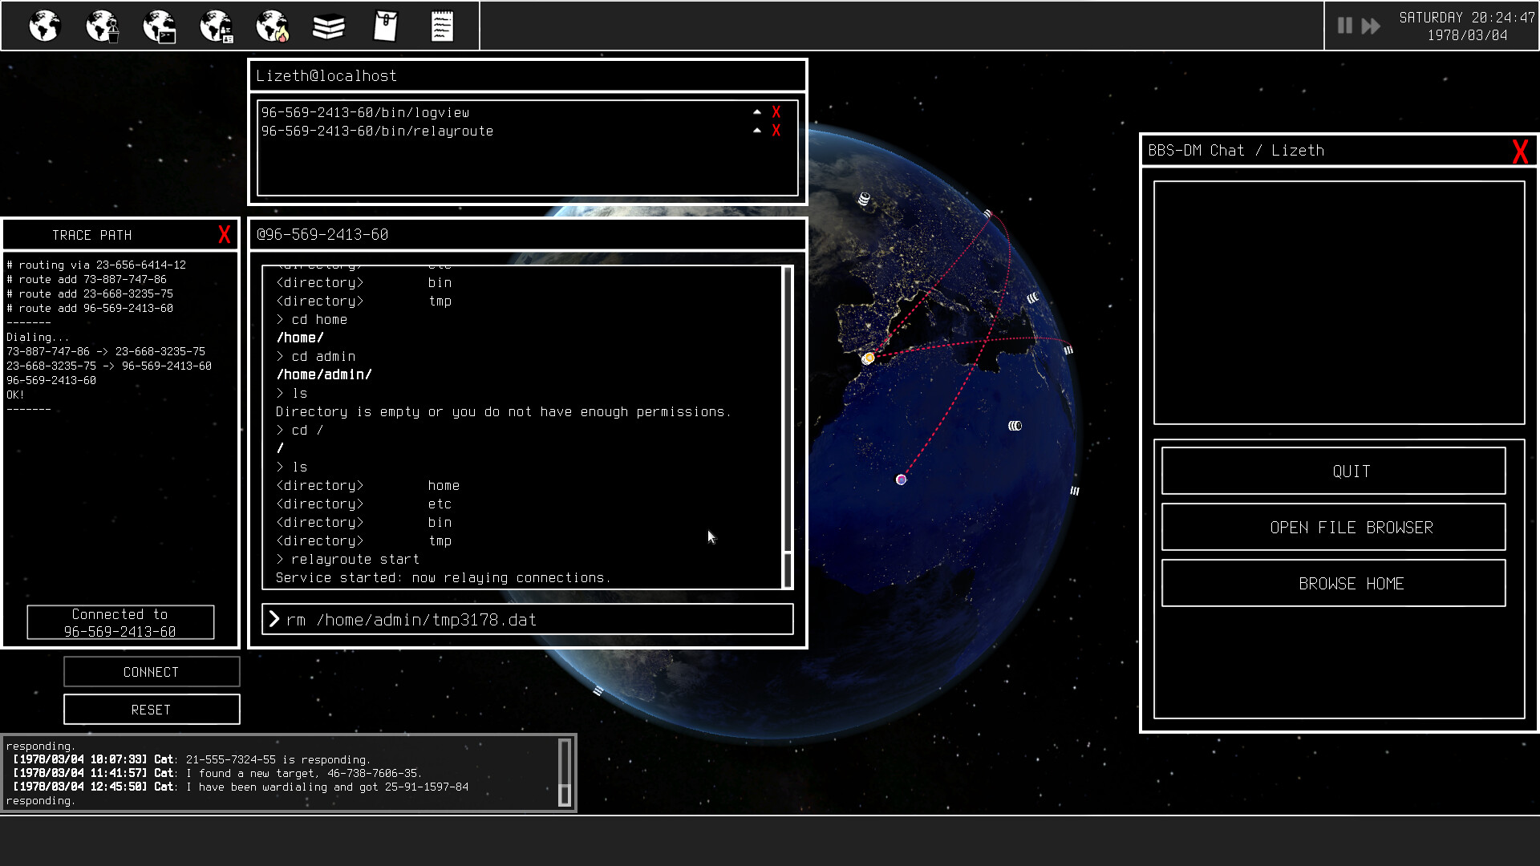Click the terminal command input line
Screen dimensions: 1540x866
(526, 619)
